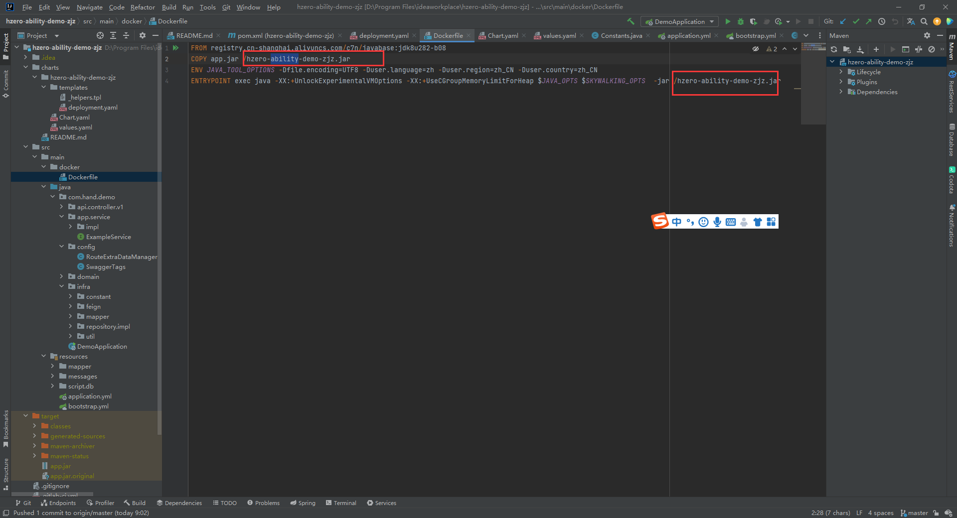The width and height of the screenshot is (957, 518).
Task: Open the Services tool window
Action: pyautogui.click(x=381, y=503)
